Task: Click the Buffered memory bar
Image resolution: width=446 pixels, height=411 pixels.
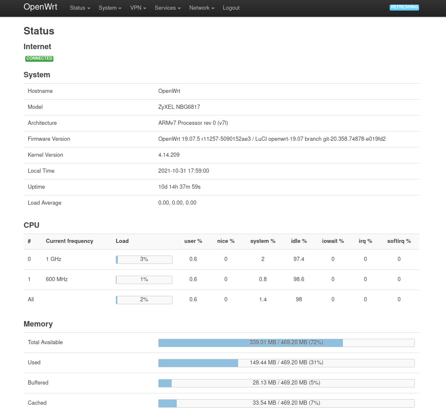Action: click(286, 383)
